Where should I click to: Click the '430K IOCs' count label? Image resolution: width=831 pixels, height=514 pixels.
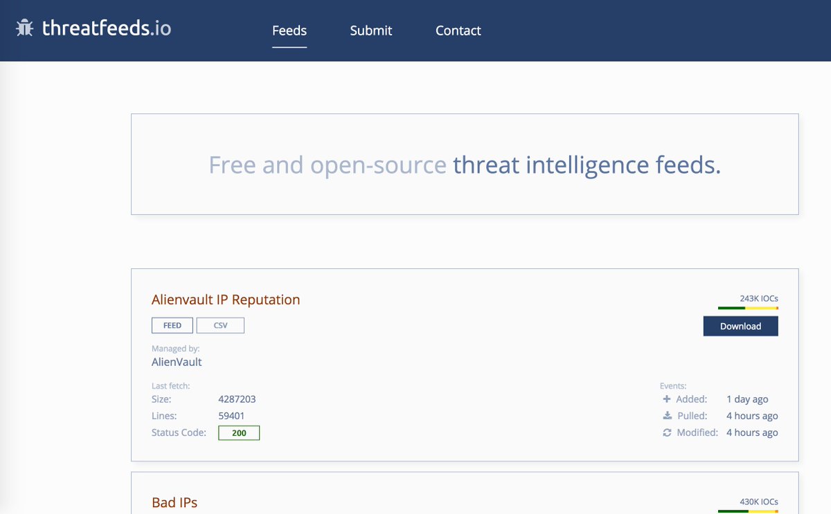pos(759,502)
